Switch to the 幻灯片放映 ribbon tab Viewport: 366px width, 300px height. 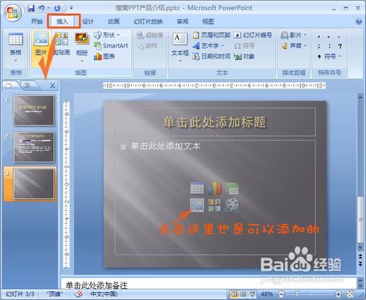[x=148, y=22]
